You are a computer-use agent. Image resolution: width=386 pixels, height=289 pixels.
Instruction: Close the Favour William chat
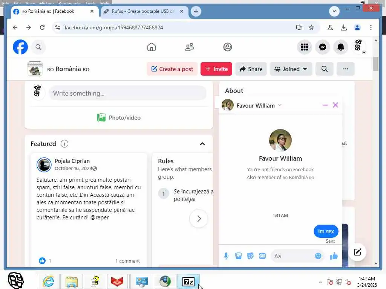(x=335, y=105)
